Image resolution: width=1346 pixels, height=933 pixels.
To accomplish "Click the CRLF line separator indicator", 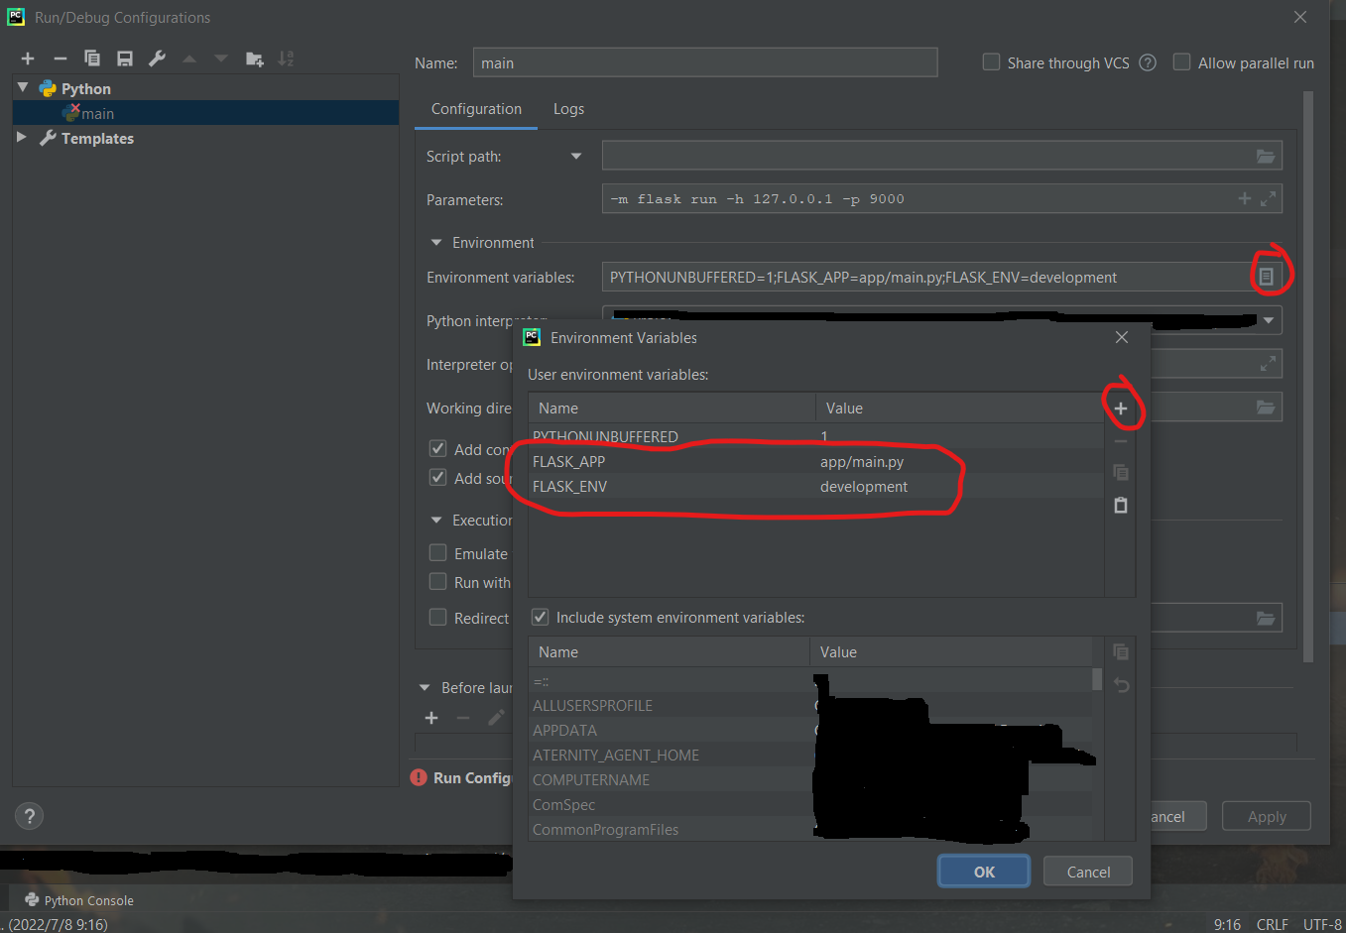I will click(1273, 924).
